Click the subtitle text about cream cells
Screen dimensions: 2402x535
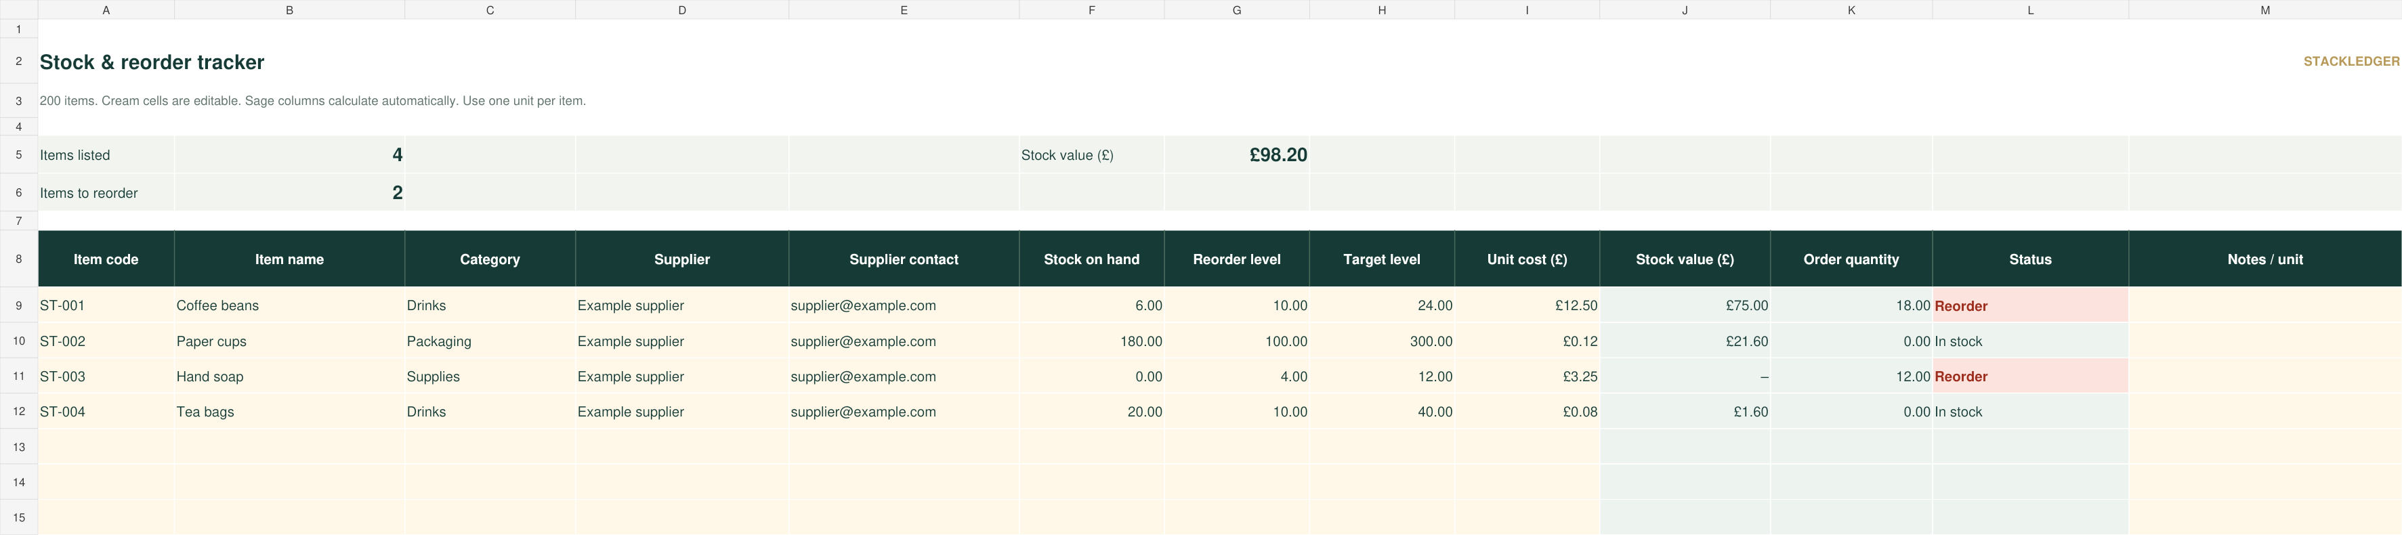coord(312,101)
